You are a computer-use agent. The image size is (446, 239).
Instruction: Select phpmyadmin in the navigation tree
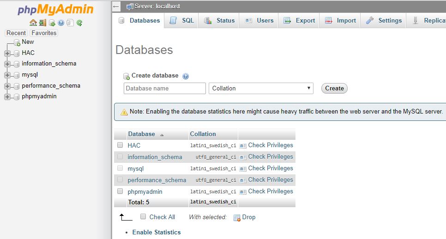tap(39, 96)
